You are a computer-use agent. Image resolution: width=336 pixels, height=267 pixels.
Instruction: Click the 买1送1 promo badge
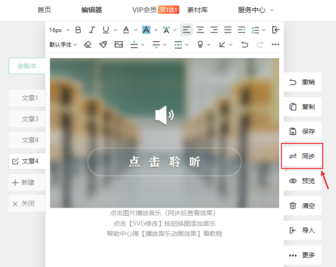click(169, 10)
